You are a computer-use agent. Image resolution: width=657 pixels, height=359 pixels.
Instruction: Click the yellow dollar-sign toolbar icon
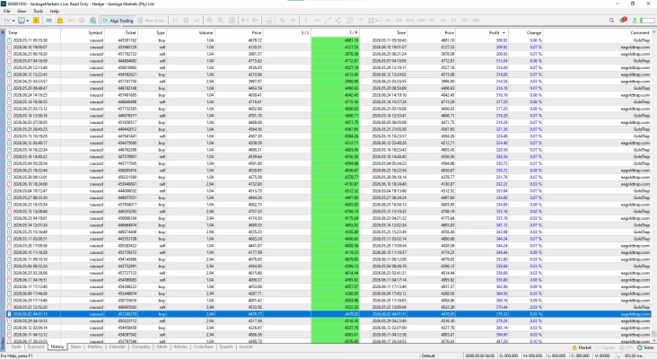tap(37, 20)
